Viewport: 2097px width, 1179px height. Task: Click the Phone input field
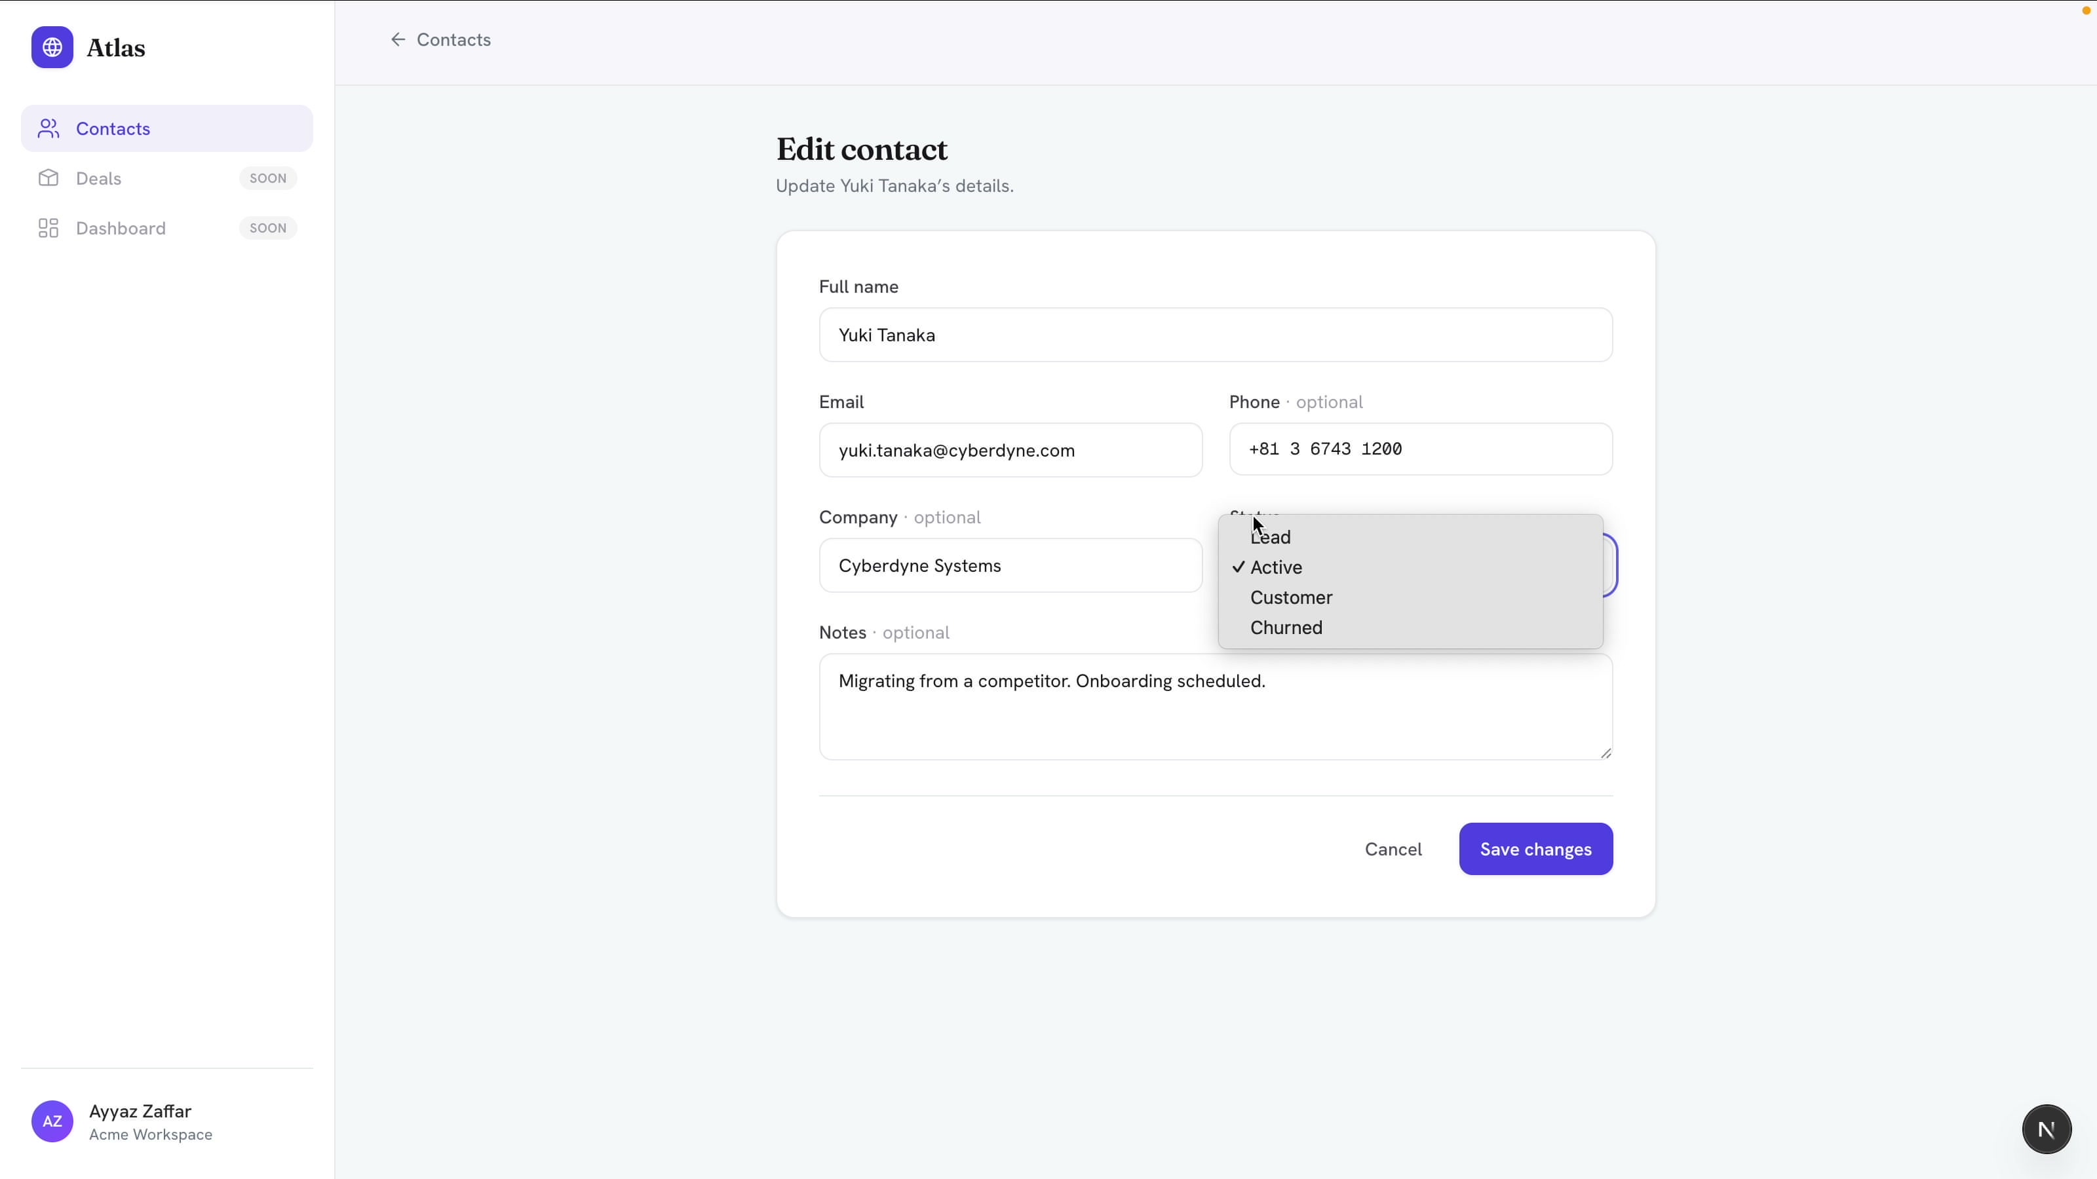(1421, 448)
